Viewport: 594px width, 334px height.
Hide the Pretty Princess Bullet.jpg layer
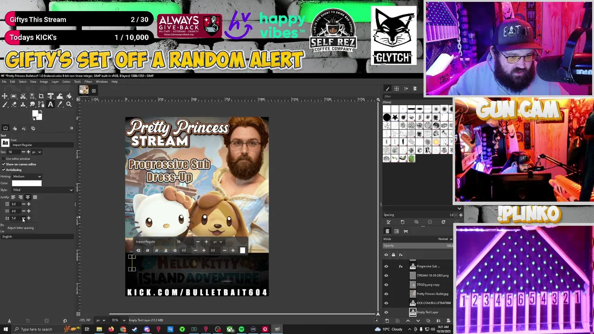386,294
